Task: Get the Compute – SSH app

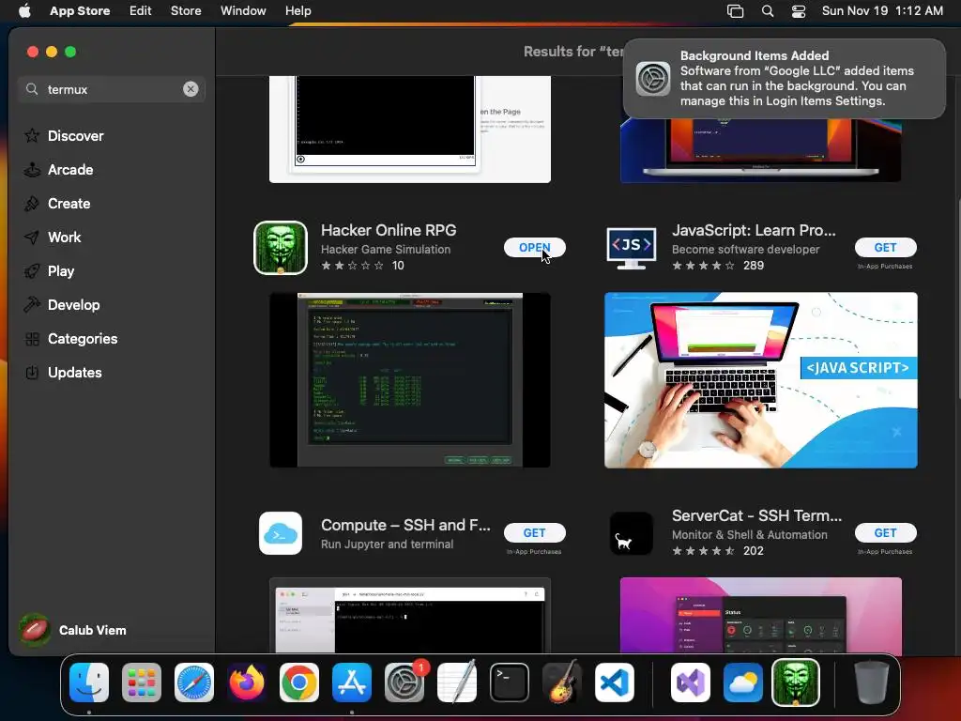Action: [x=534, y=533]
